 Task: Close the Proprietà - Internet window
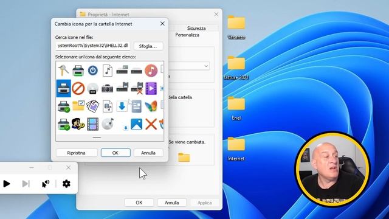pyautogui.click(x=216, y=15)
